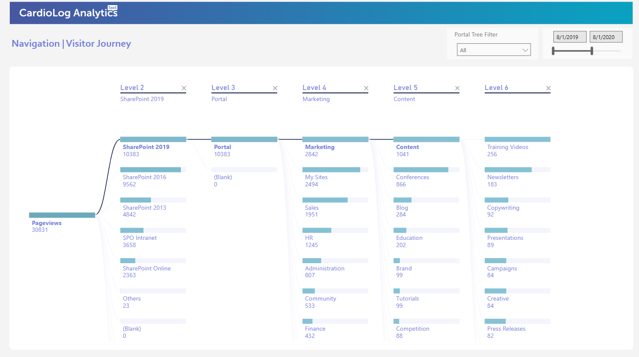Screen dimensions: 639x357
Task: Select the My Sites node
Action: (x=335, y=170)
